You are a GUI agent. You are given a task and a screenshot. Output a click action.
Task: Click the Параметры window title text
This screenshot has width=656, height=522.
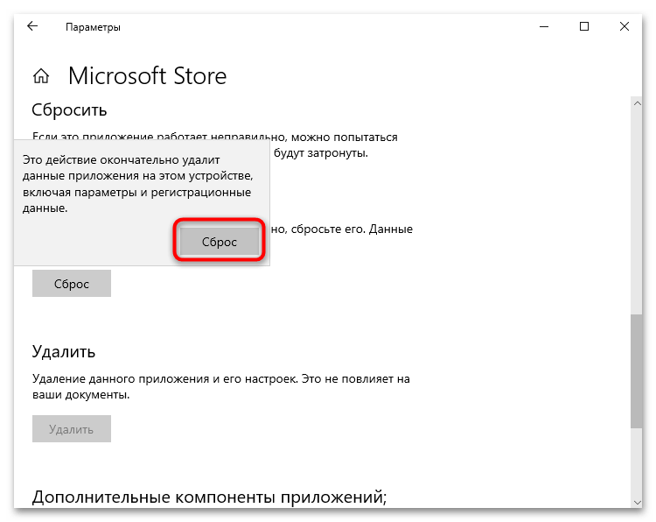[x=93, y=27]
